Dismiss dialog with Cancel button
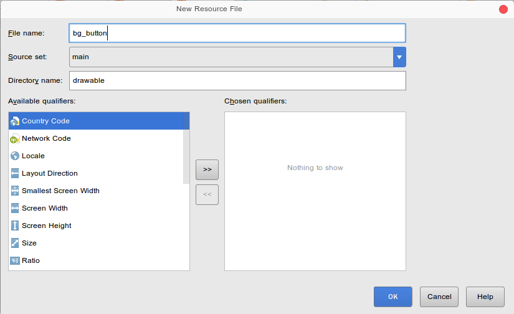 [x=439, y=297]
